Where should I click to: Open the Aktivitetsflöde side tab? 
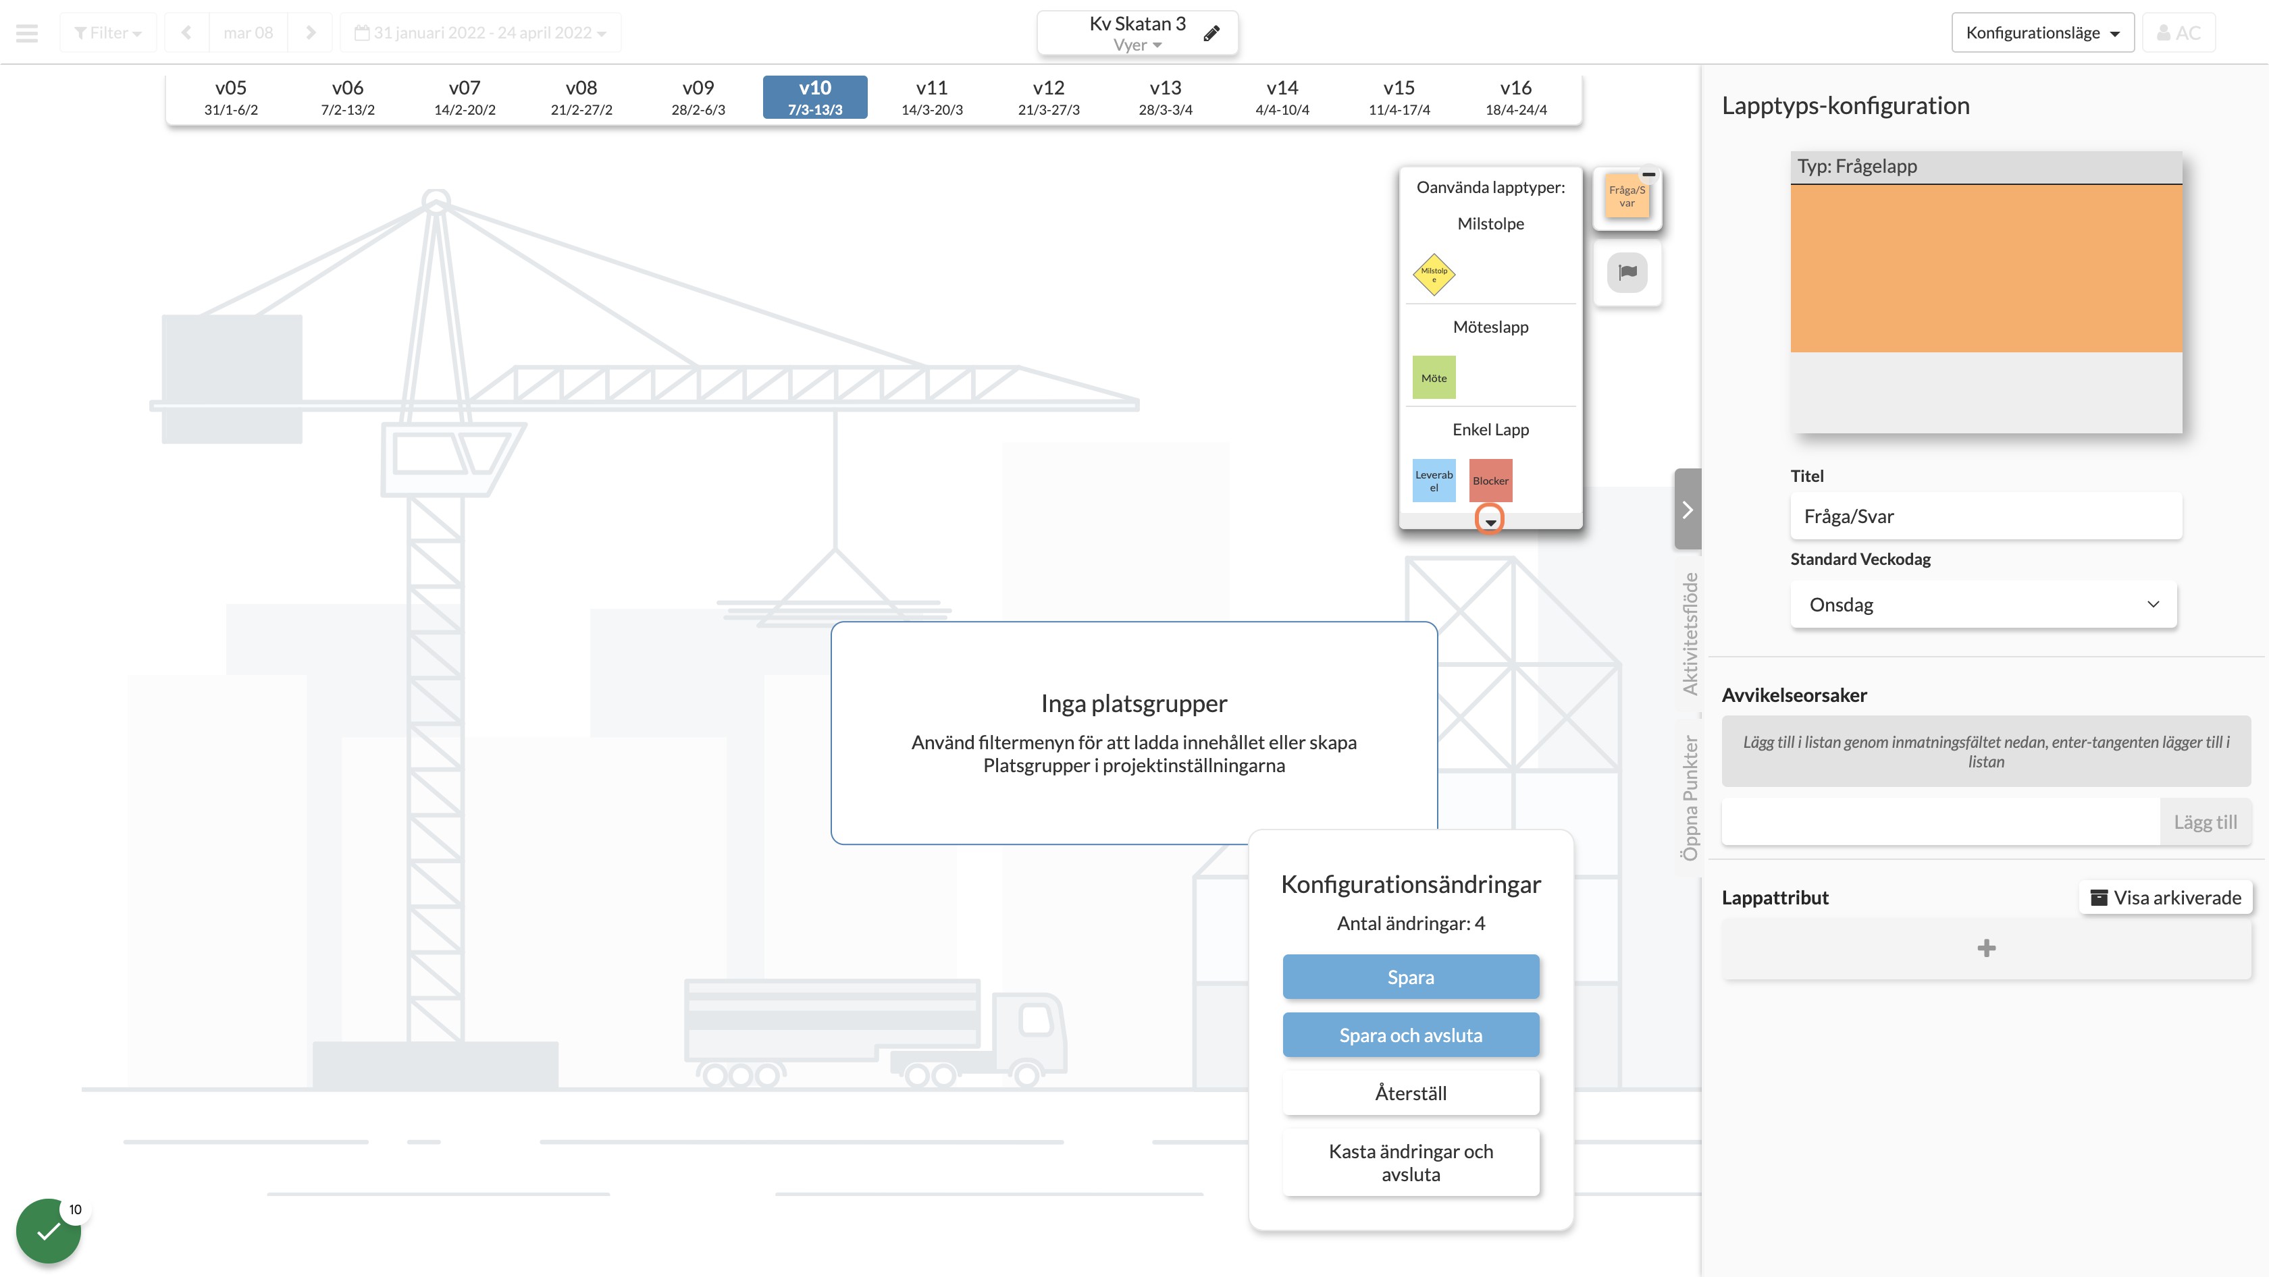click(x=1688, y=634)
